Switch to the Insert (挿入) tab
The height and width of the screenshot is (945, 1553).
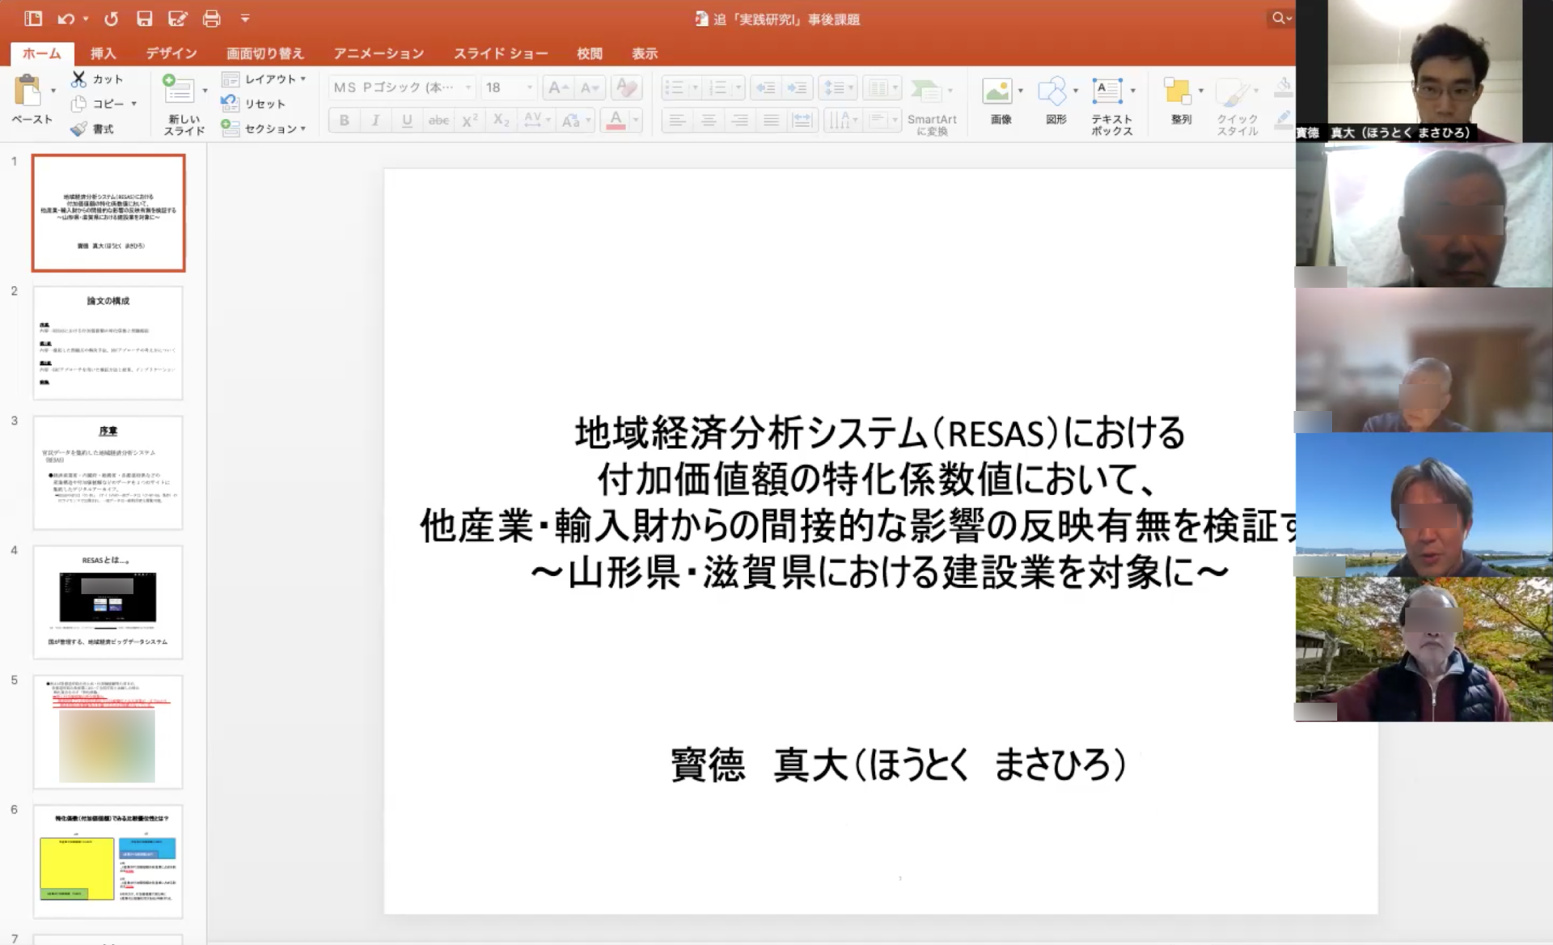coord(103,53)
